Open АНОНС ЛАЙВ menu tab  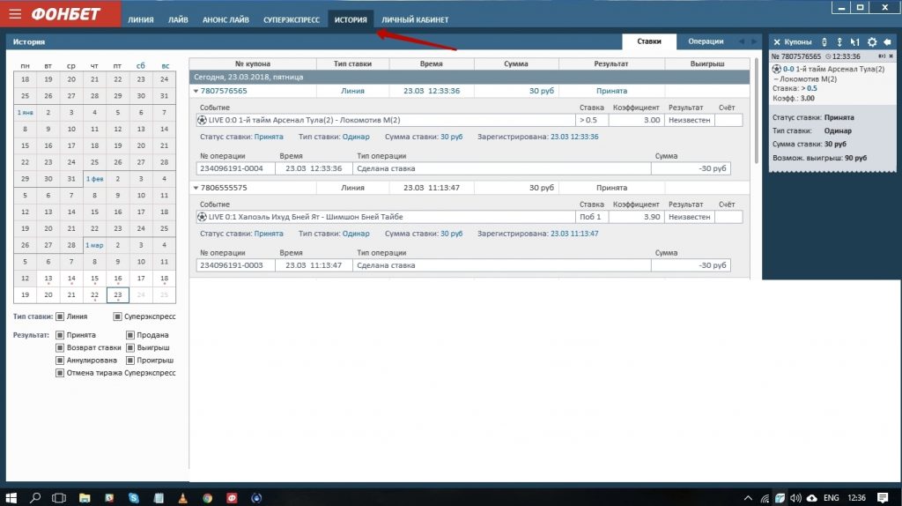pyautogui.click(x=225, y=19)
